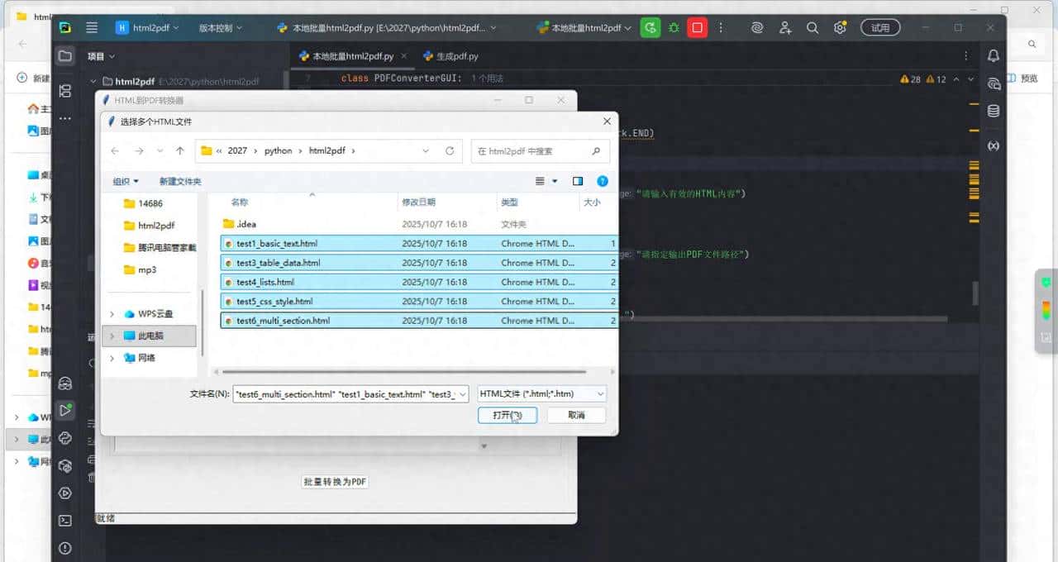Go up one folder level in file dialog
The width and height of the screenshot is (1058, 562).
(x=180, y=151)
